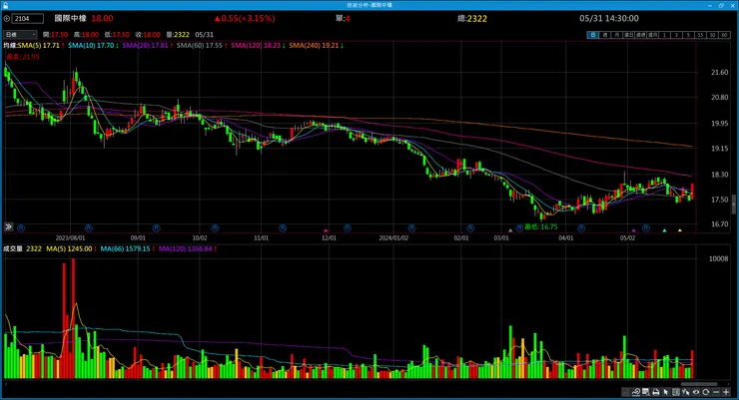
Task: Click the gray triangle marker near 03/01
Action: 510,230
